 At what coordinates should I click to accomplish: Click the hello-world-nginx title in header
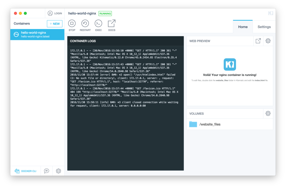(82, 13)
